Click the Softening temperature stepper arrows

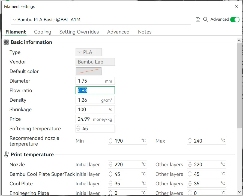[79, 129]
